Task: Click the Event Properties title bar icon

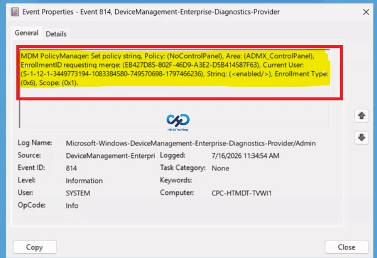Action: point(15,12)
